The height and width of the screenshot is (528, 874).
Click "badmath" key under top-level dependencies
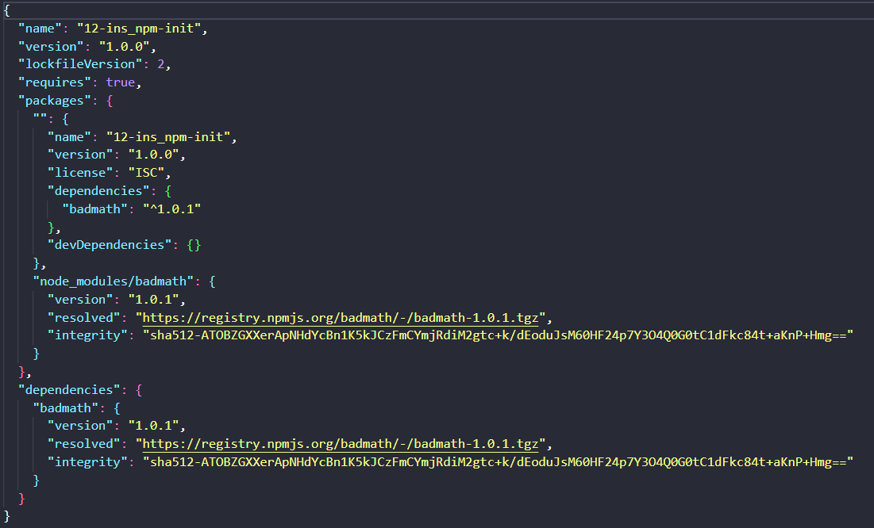(x=66, y=407)
